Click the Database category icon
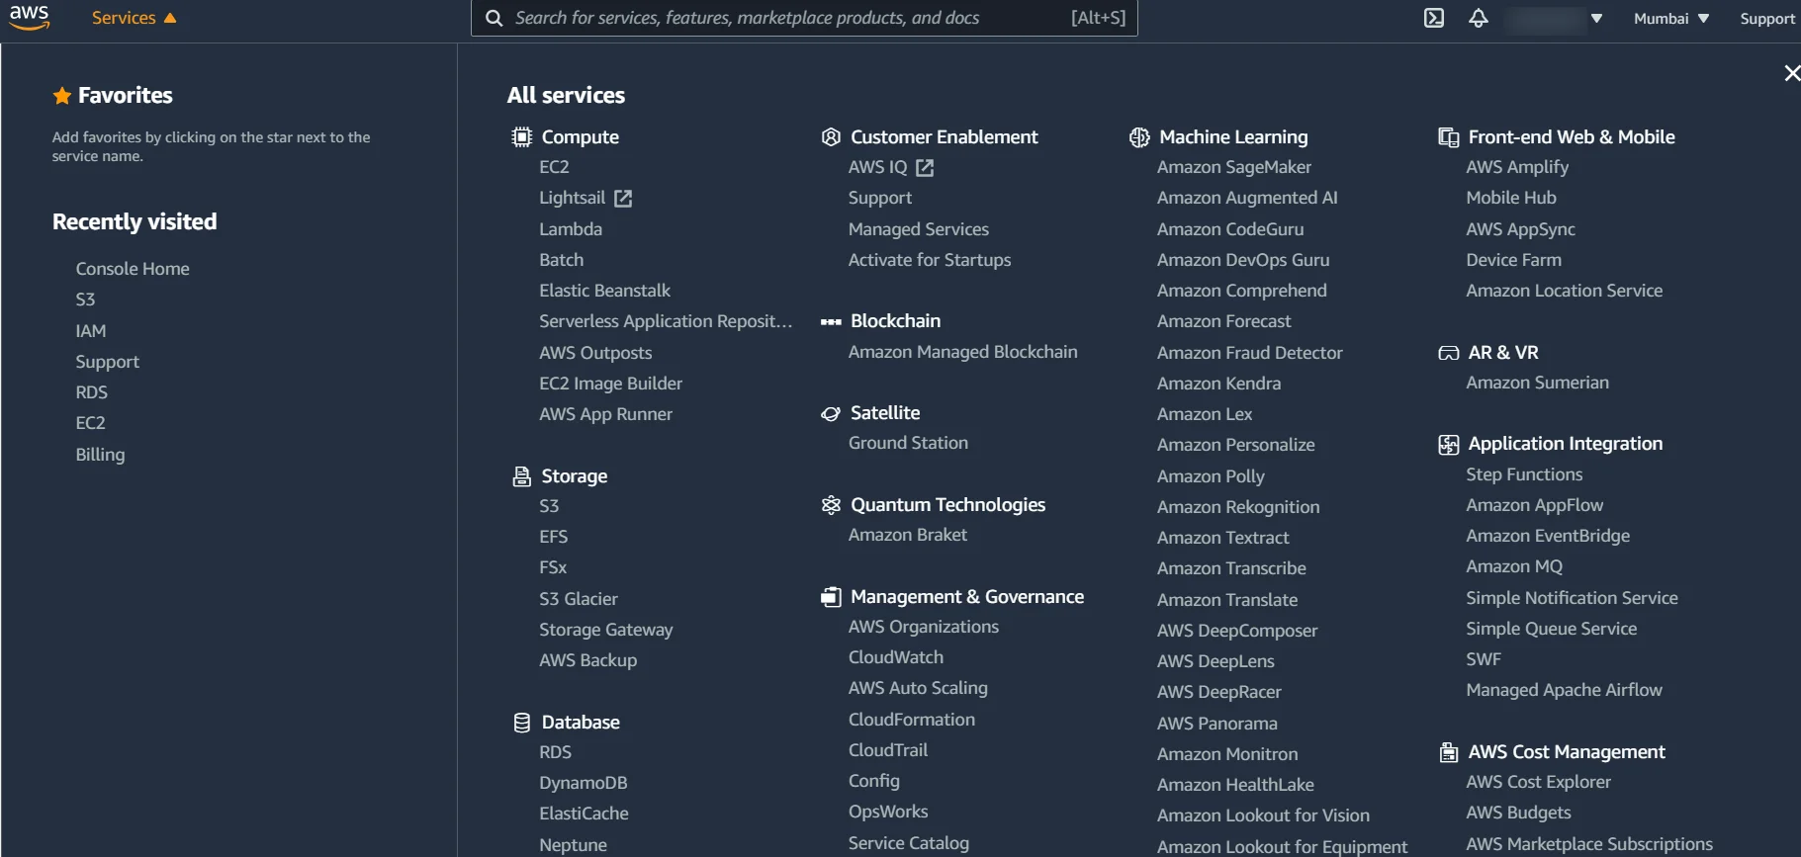 521,723
